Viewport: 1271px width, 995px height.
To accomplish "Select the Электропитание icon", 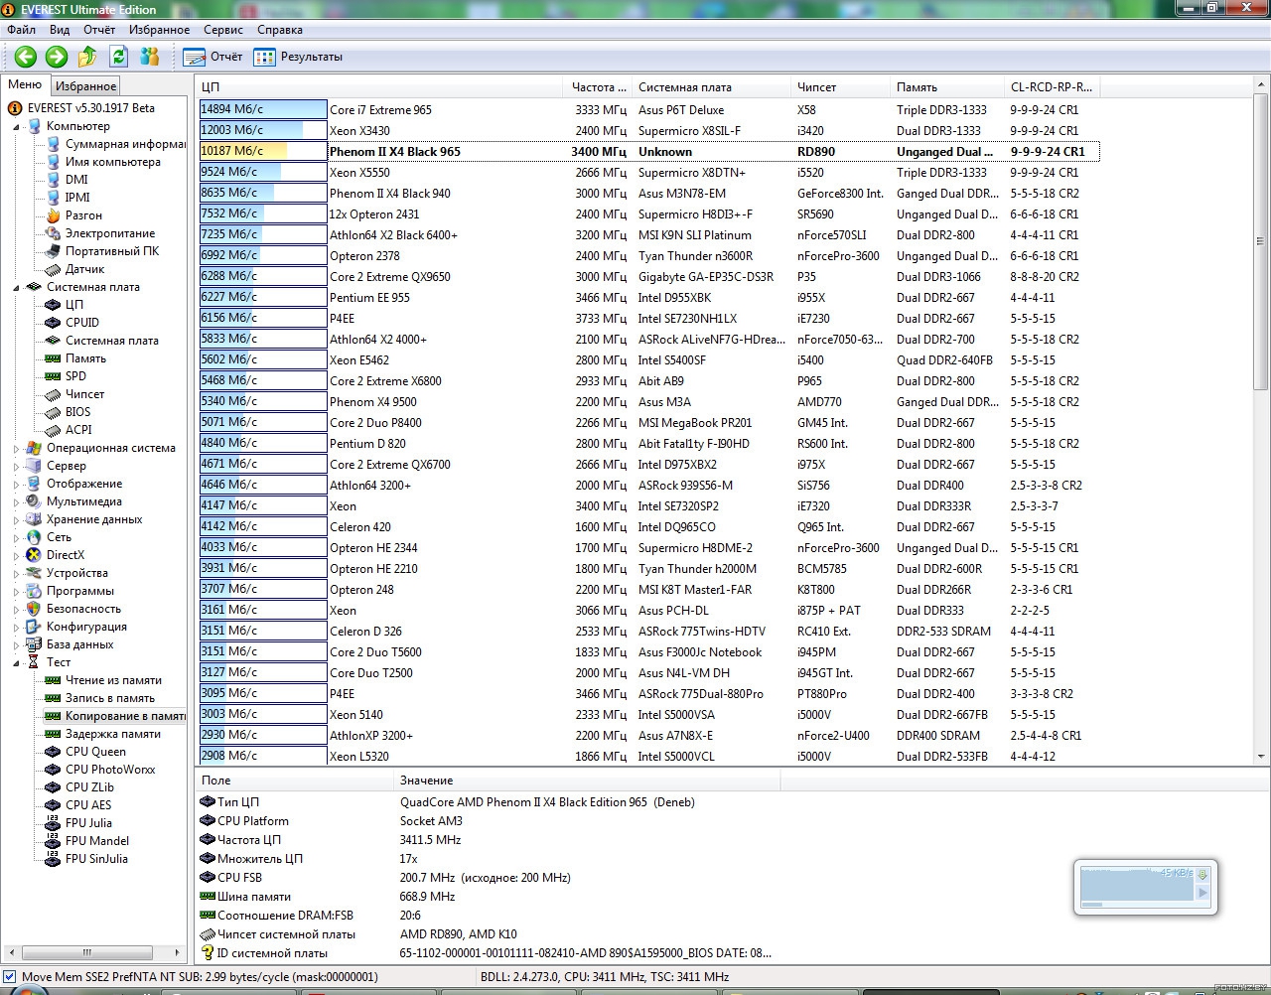I will click(x=54, y=233).
